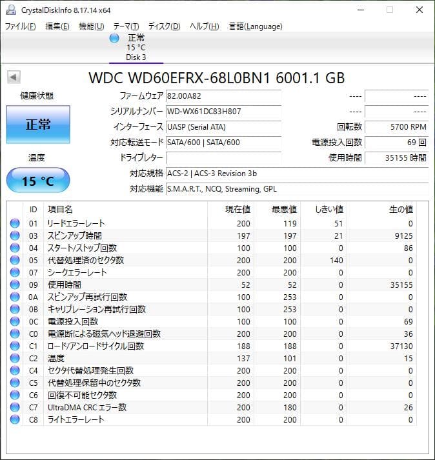The height and width of the screenshot is (460, 435).
Task: Click the status orb for row C6 回復不可能セクタ数
Action: [15, 395]
